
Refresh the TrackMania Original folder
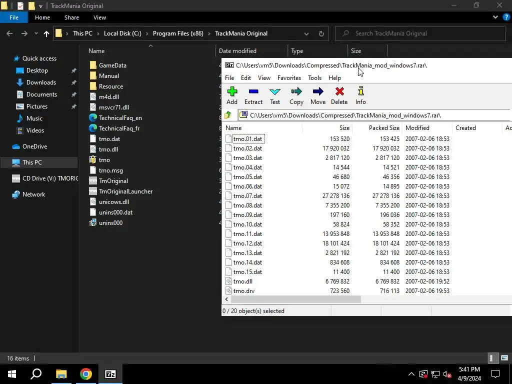pyautogui.click(x=321, y=33)
